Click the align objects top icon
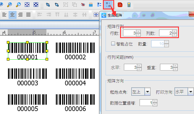The height and width of the screenshot is (114, 194). [x=57, y=15]
